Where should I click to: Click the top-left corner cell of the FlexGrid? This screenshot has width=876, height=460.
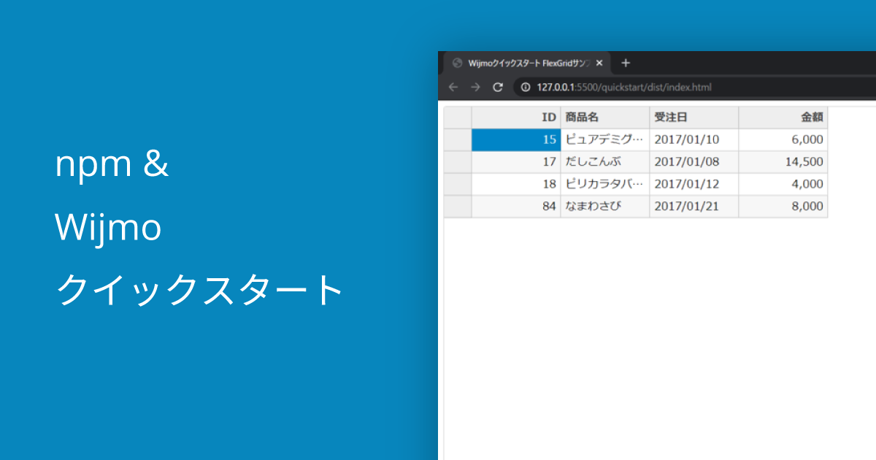pos(457,118)
